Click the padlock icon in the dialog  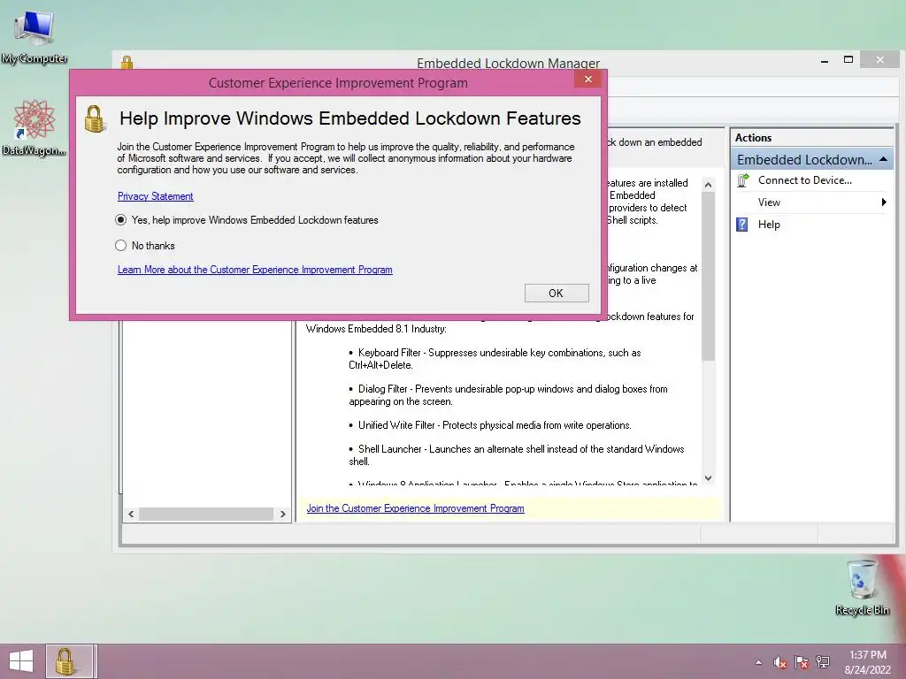click(x=95, y=118)
